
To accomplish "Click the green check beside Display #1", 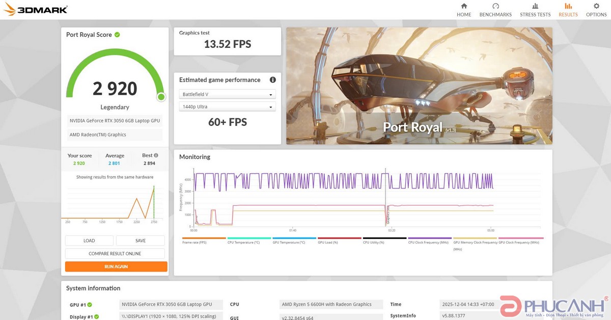I will coord(96,317).
